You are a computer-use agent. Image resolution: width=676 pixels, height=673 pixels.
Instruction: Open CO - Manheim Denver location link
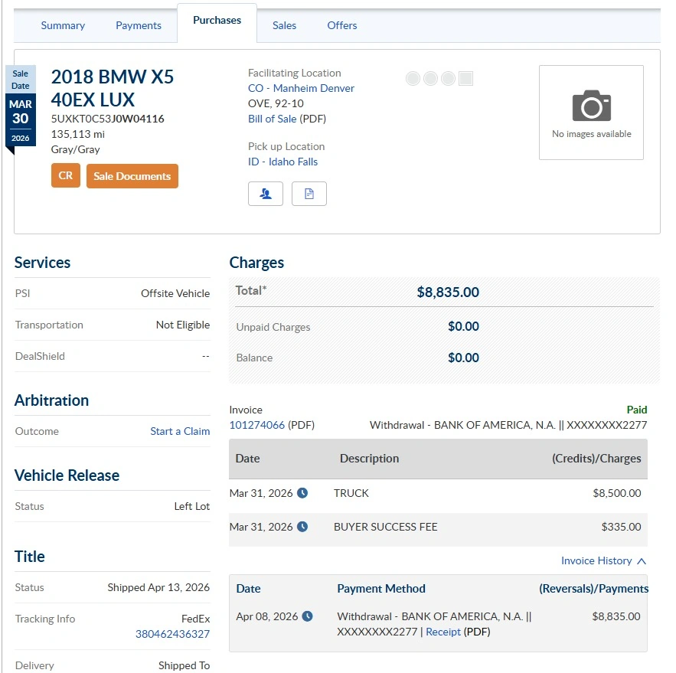point(301,88)
